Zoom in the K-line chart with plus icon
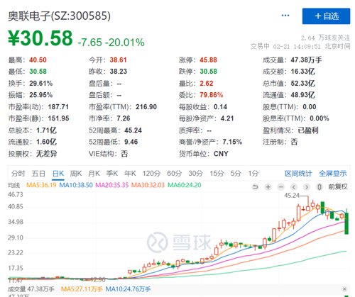Image resolution: width=355 pixels, height=297 pixels. click(268, 187)
